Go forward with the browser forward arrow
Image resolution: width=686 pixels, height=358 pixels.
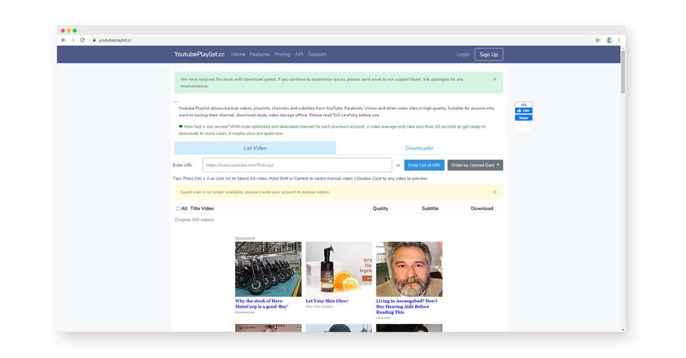[x=73, y=40]
